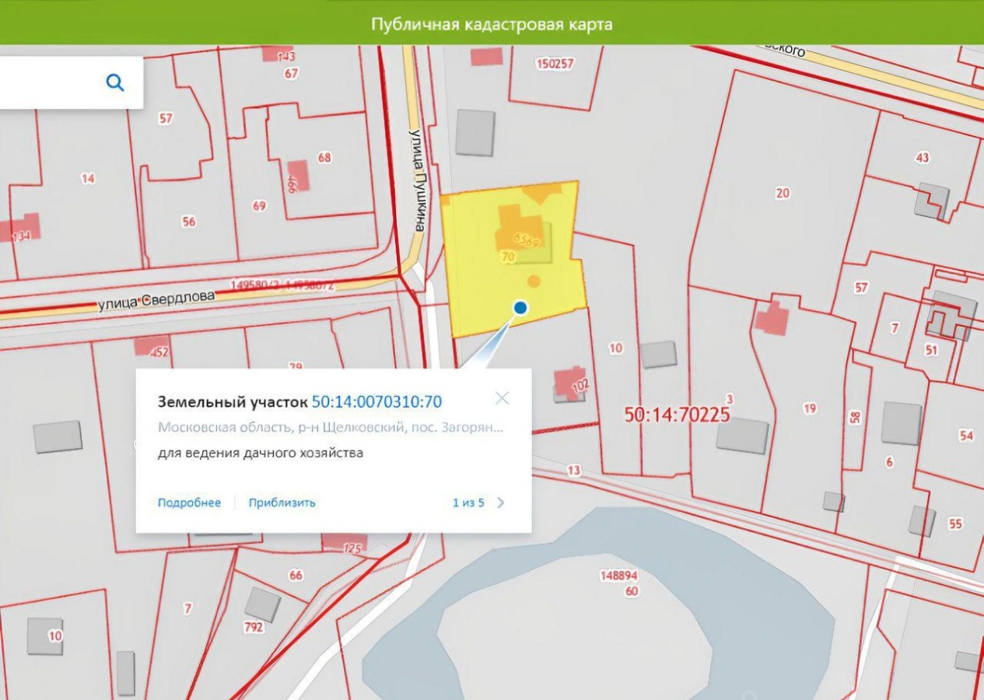Click the red building labeled 102

572,383
